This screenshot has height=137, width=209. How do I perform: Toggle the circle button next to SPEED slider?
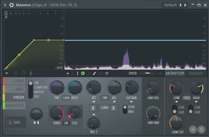coord(160,73)
